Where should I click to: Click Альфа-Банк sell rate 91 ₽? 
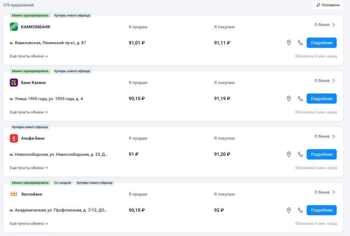133,154
